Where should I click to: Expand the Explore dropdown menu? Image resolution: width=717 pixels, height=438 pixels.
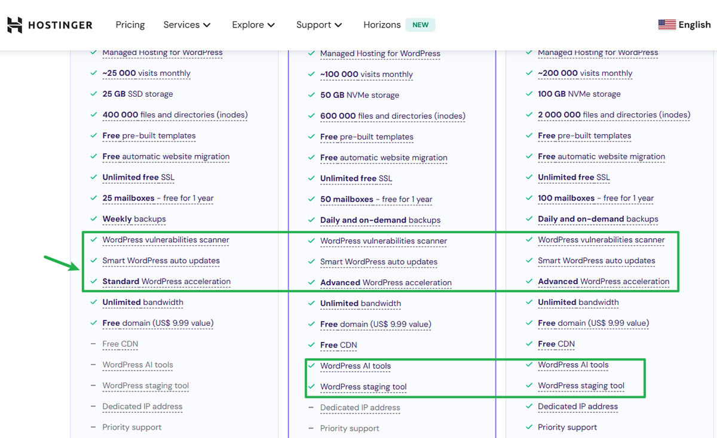tap(253, 24)
